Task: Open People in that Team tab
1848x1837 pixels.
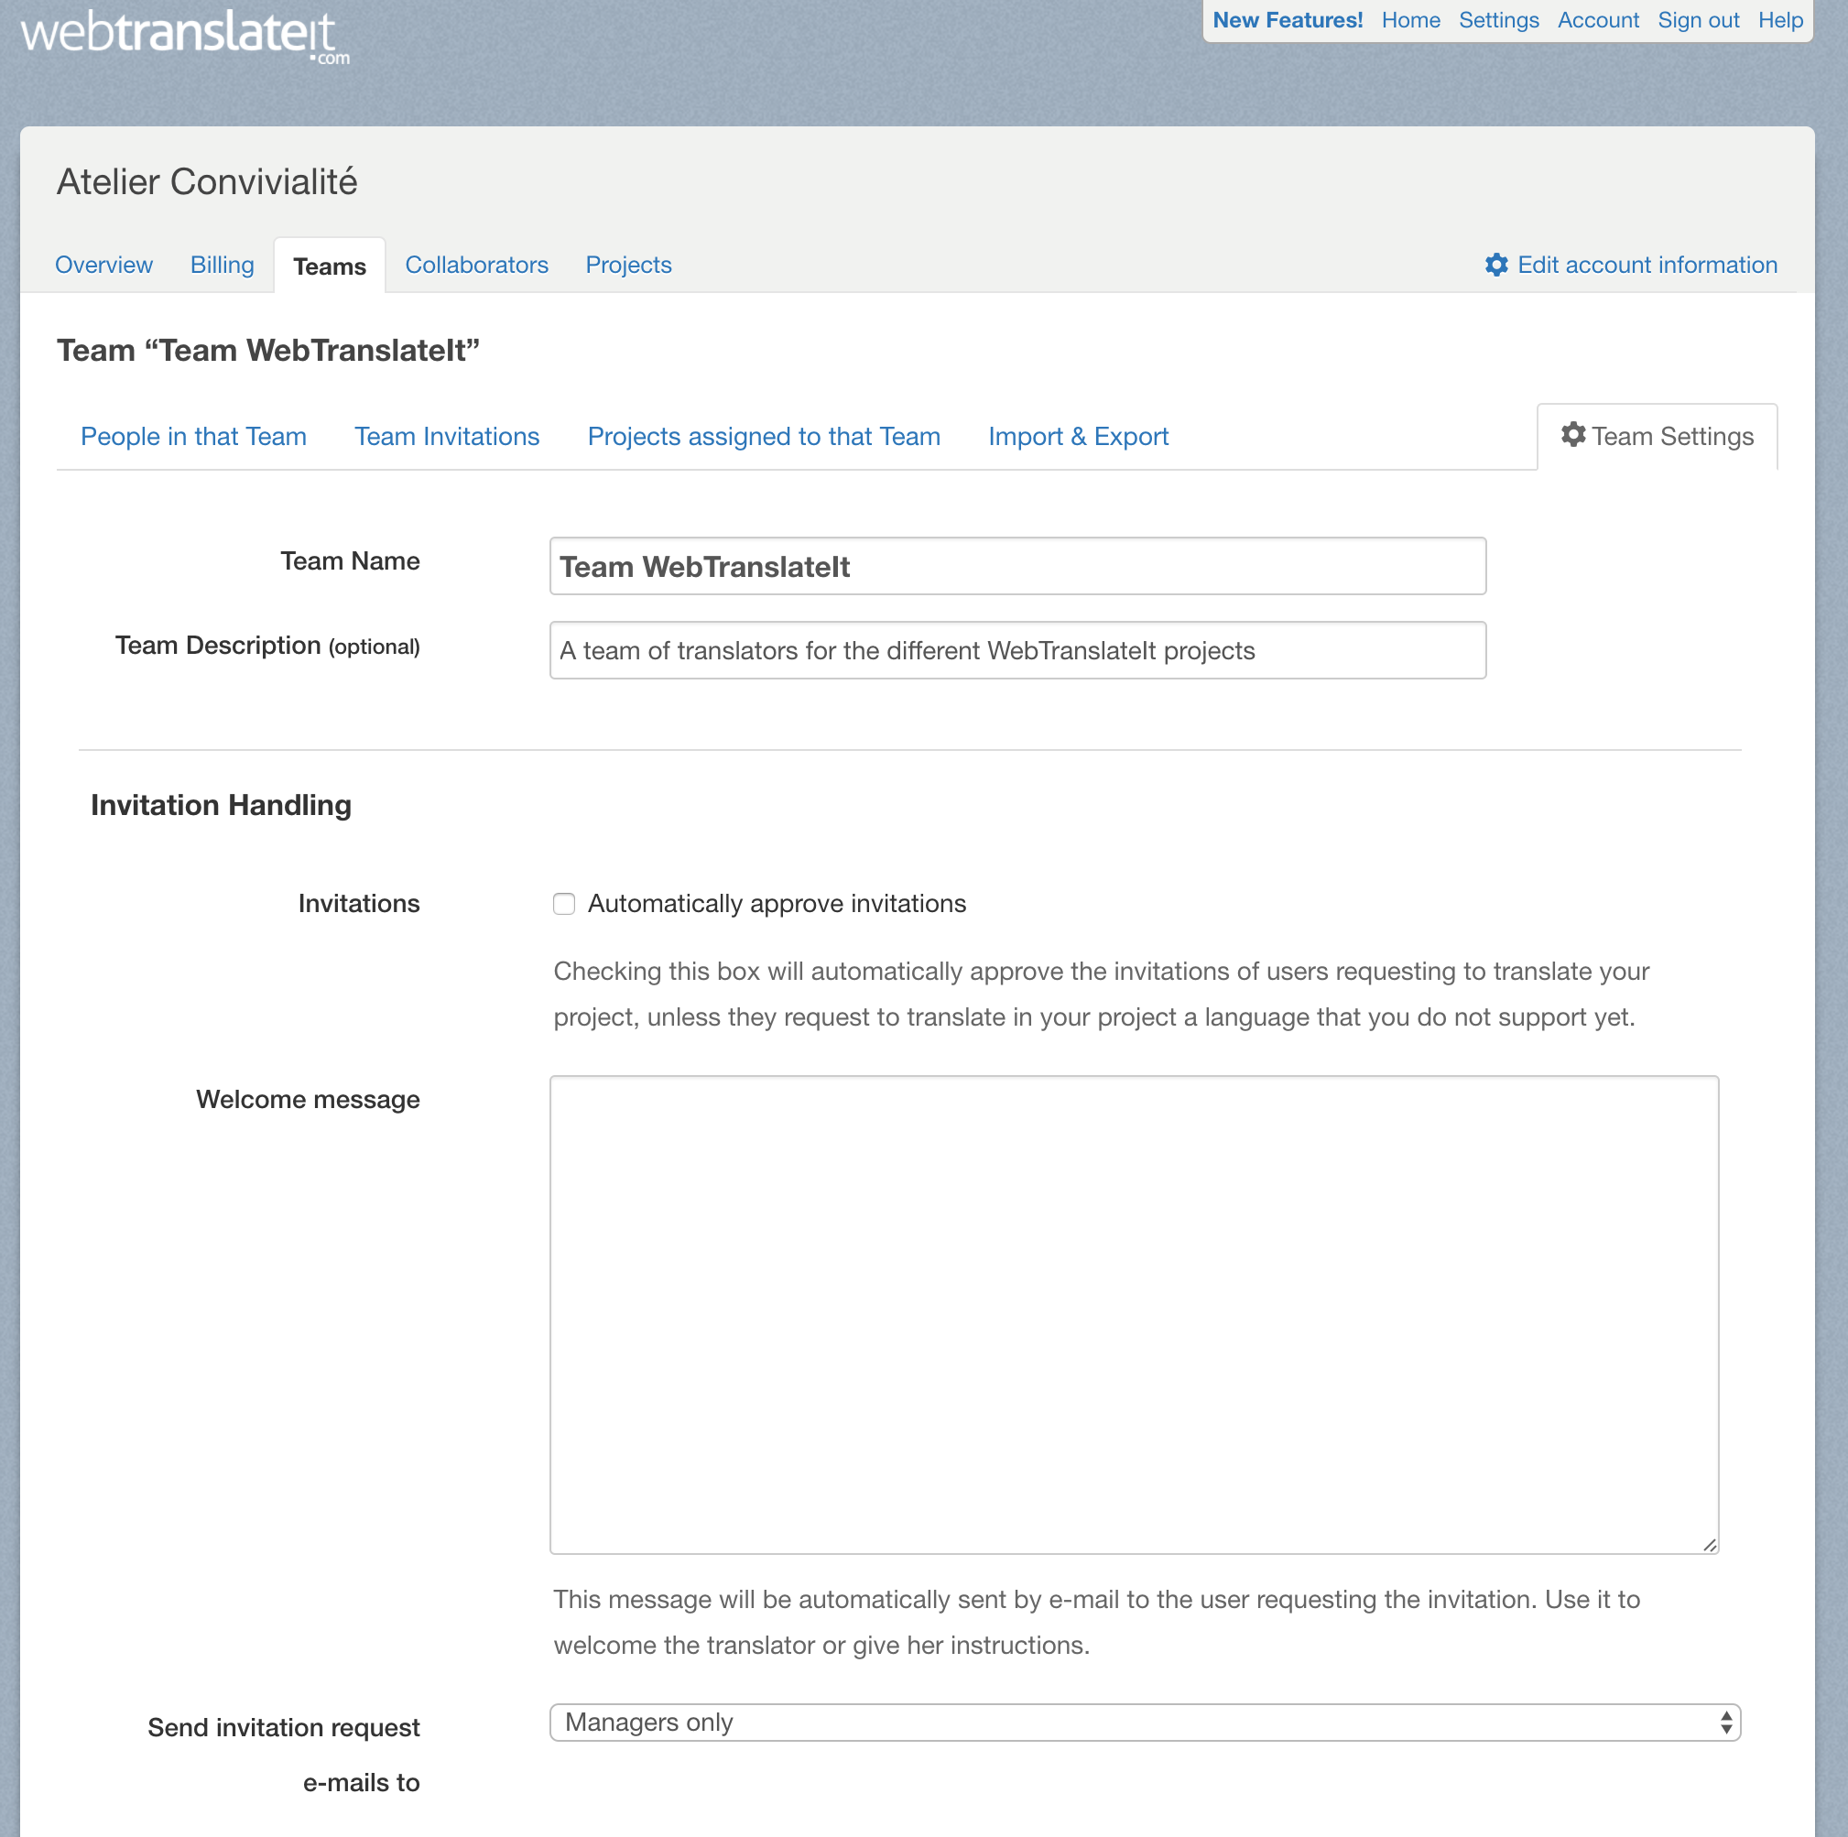Action: pyautogui.click(x=193, y=437)
